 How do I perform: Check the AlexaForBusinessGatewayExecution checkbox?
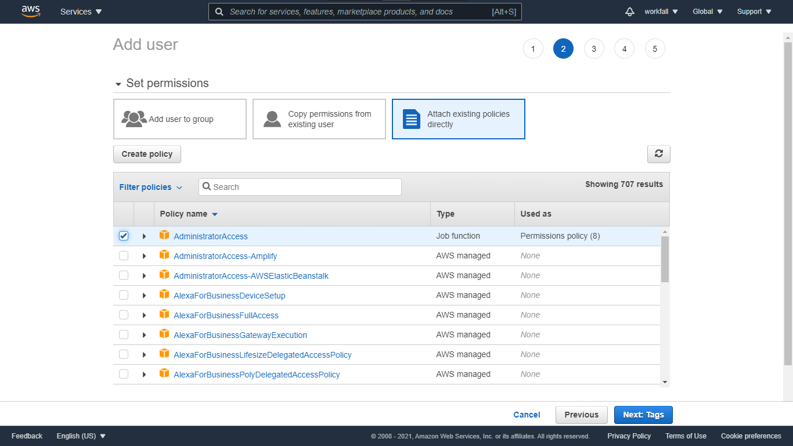click(124, 334)
